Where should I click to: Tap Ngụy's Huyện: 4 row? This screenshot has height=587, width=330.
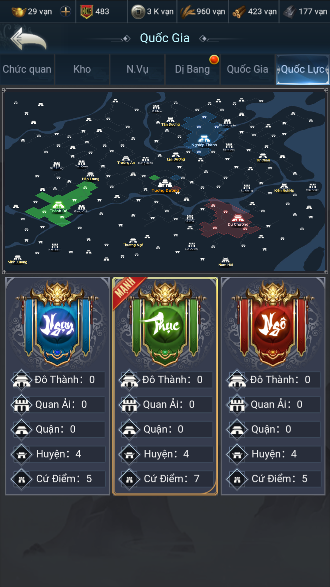click(57, 454)
